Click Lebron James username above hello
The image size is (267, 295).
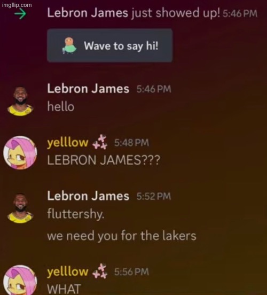tap(88, 89)
